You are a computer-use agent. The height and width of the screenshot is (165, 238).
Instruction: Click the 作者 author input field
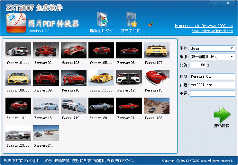[x=213, y=85]
